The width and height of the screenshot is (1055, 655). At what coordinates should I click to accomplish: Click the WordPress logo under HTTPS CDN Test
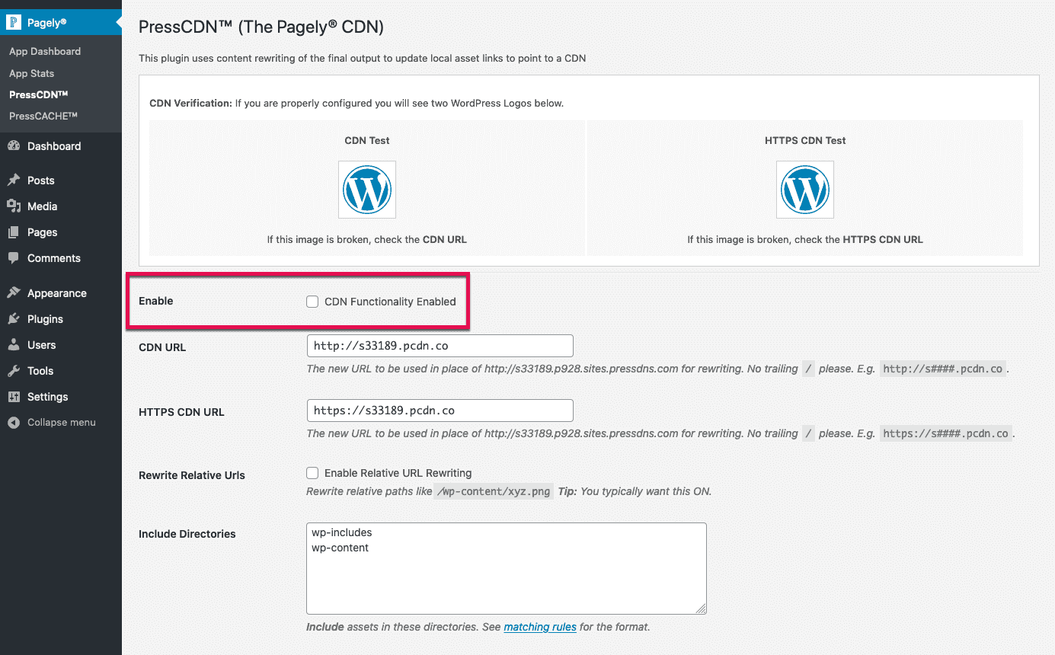pos(805,190)
